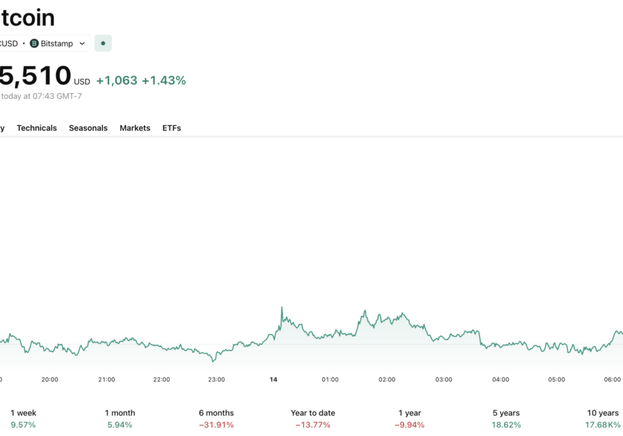The image size is (623, 436).
Task: Show the 6 months range
Action: click(216, 419)
